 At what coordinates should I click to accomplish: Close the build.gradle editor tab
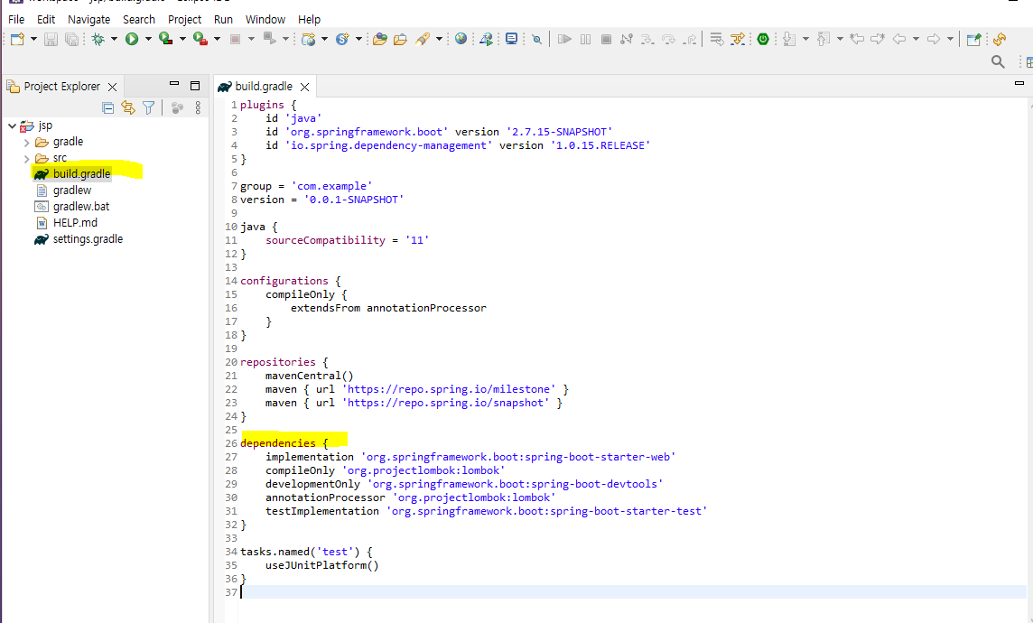pos(304,87)
